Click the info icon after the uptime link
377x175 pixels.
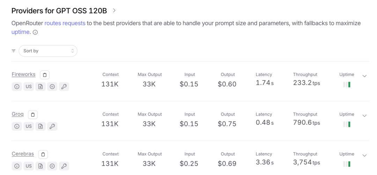(x=35, y=32)
